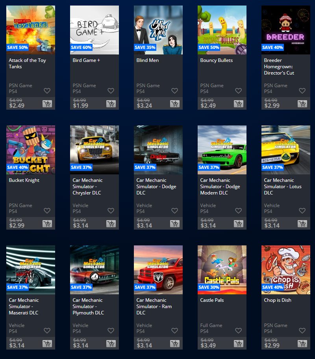Add Attack of the Toy Tanks to cart

click(x=47, y=104)
